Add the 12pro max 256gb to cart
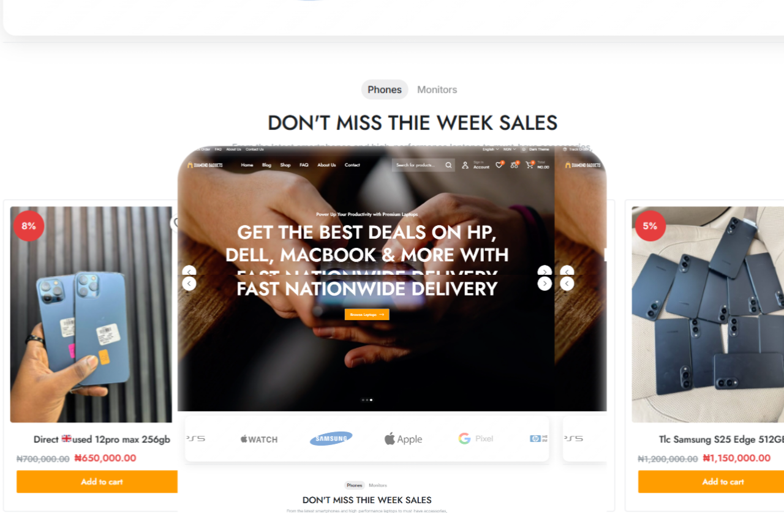 click(102, 482)
